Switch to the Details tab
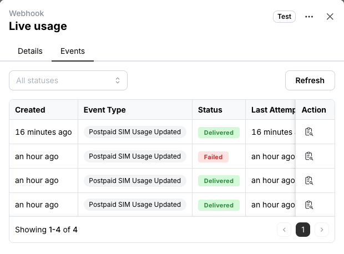This screenshot has height=254, width=344. 30,51
